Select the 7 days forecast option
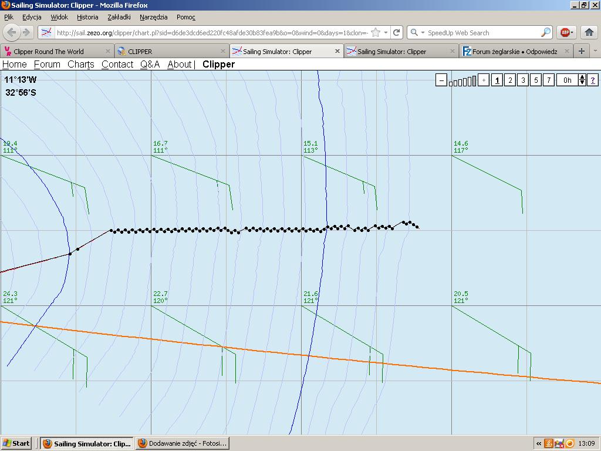 point(549,80)
